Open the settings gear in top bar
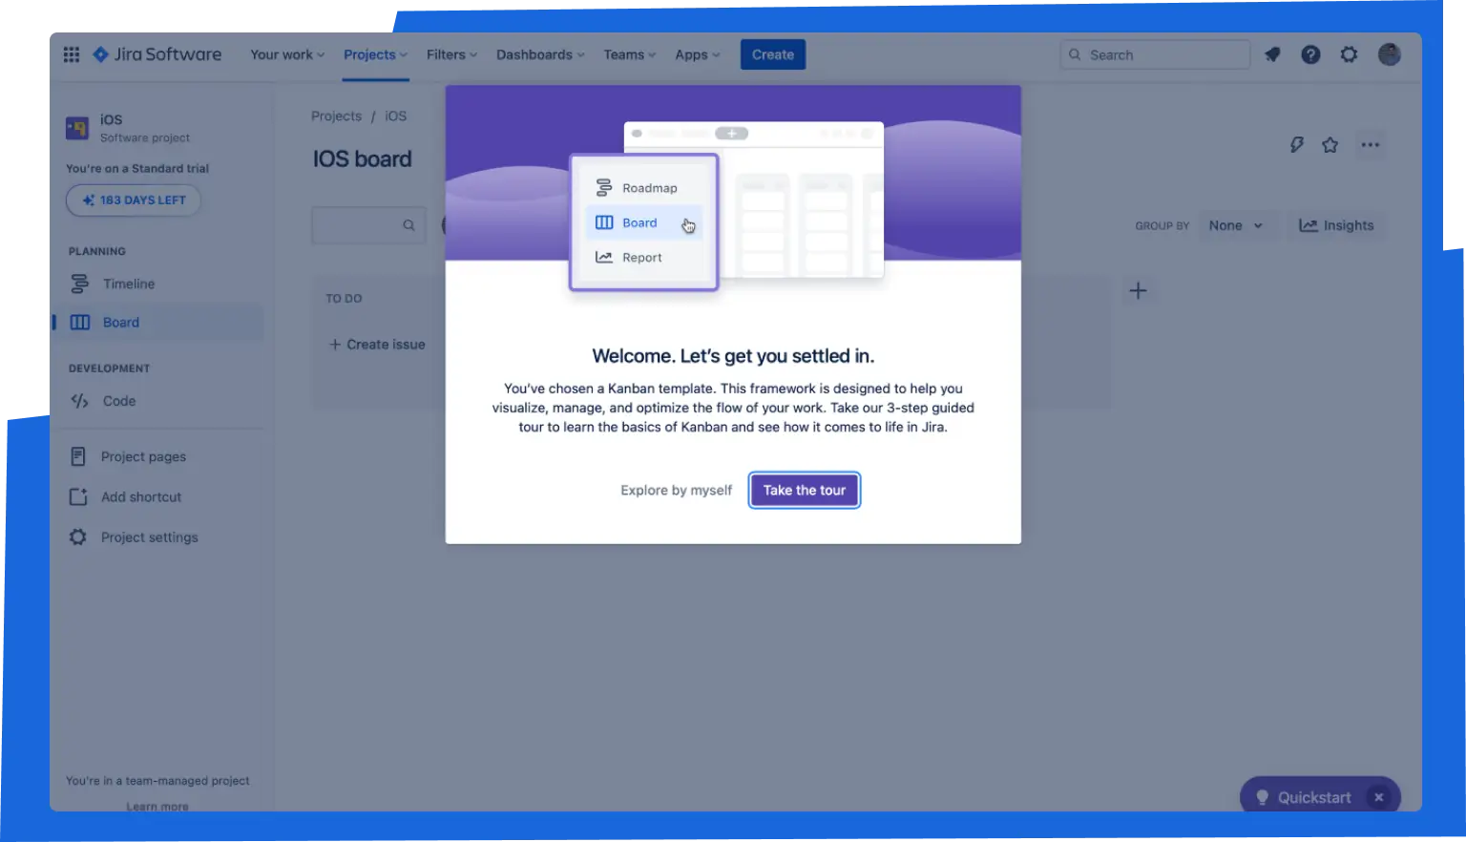Viewport: 1466px width, 842px height. pyautogui.click(x=1349, y=54)
